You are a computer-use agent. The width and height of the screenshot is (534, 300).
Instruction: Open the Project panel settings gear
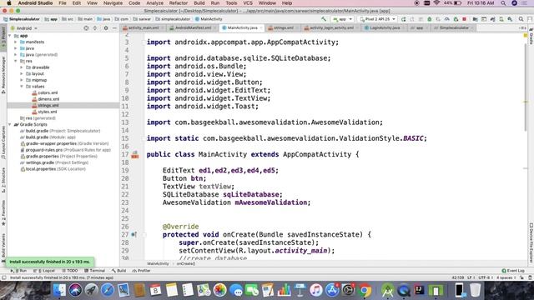coord(106,28)
